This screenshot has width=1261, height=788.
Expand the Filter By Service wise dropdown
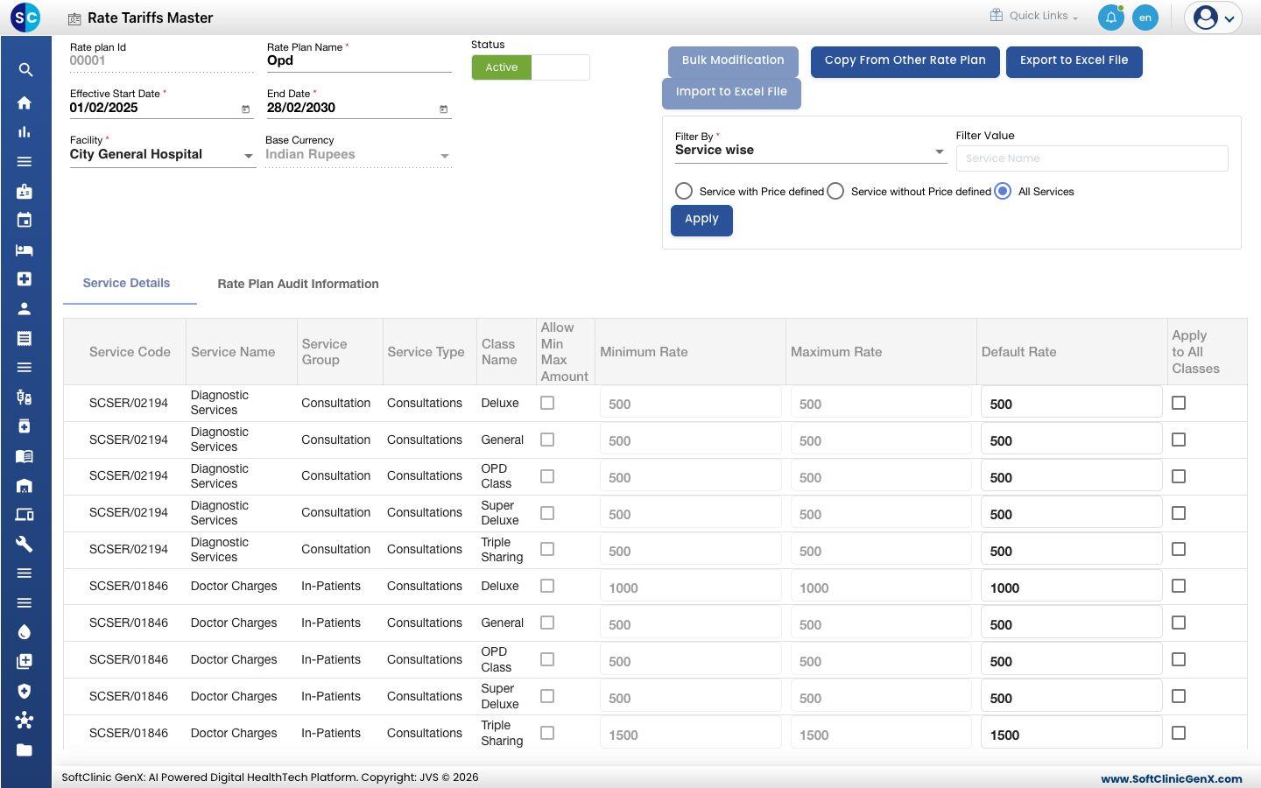810,151
